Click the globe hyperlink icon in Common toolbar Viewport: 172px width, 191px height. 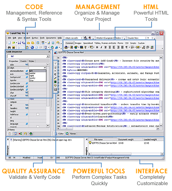(x=66, y=47)
